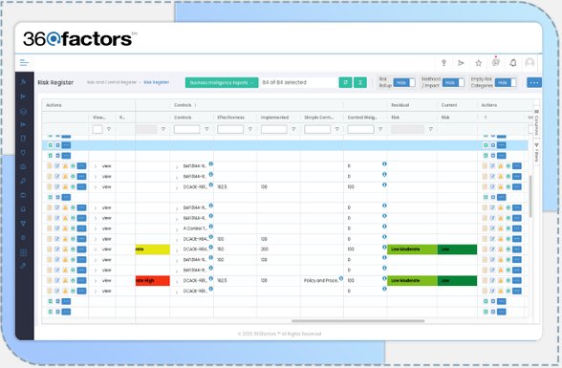Click the yellow risk rating cell
The width and height of the screenshot is (562, 368).
pos(153,249)
